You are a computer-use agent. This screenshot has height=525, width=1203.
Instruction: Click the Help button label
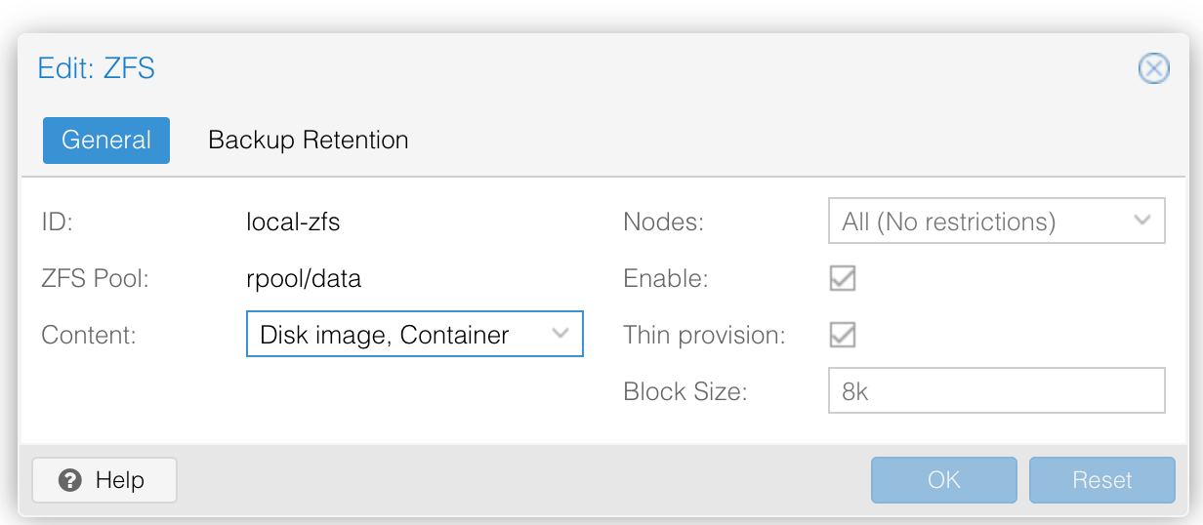coord(119,480)
